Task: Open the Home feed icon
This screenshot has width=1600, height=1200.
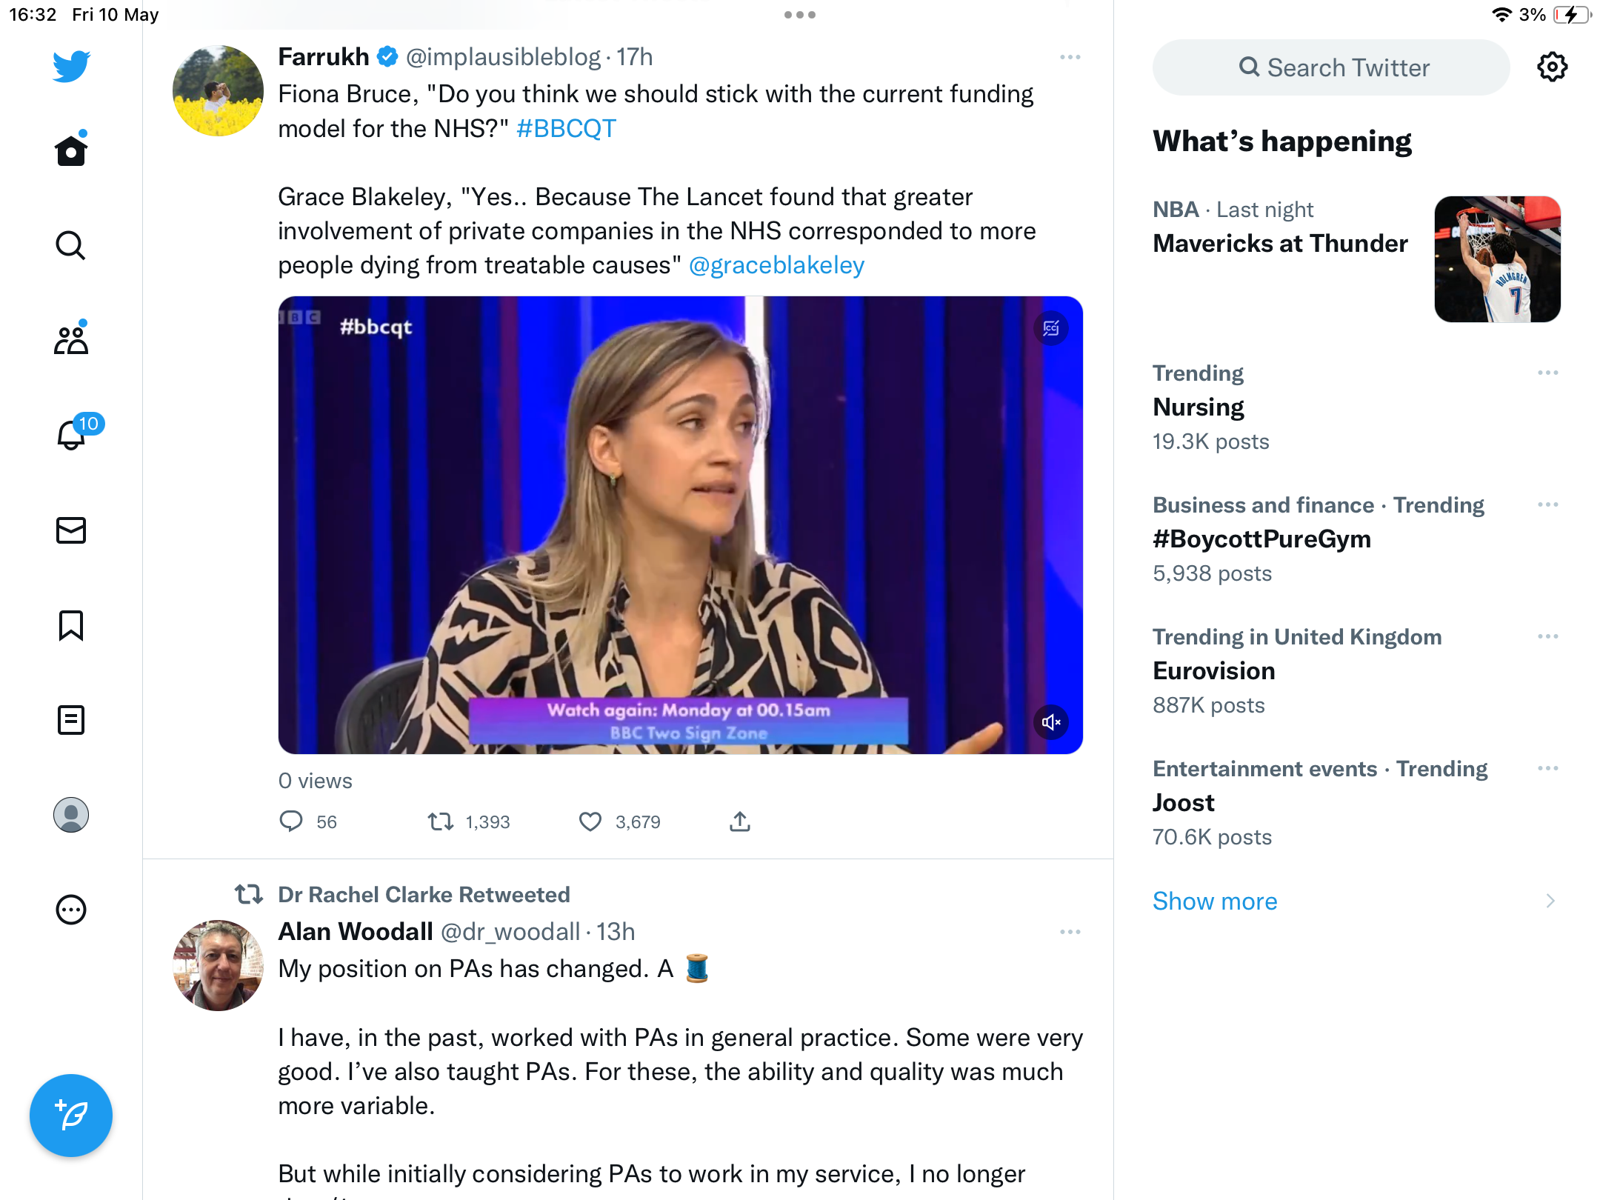Action: (71, 150)
